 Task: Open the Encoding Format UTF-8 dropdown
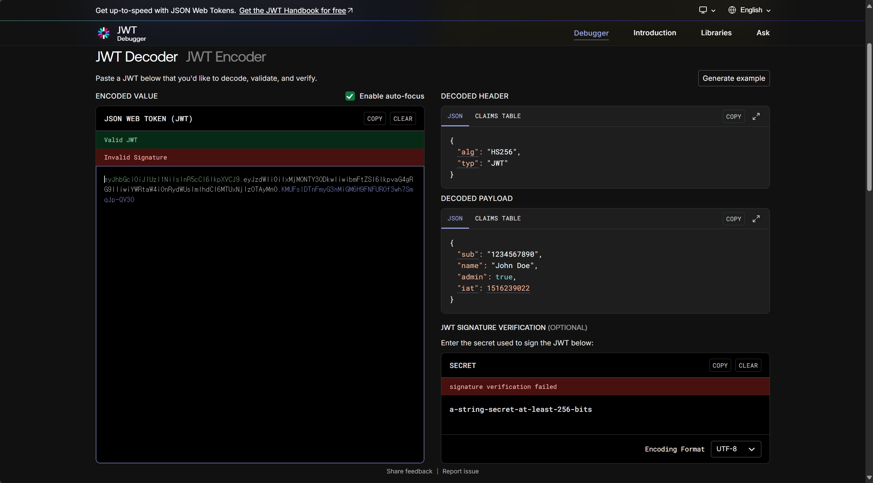736,449
